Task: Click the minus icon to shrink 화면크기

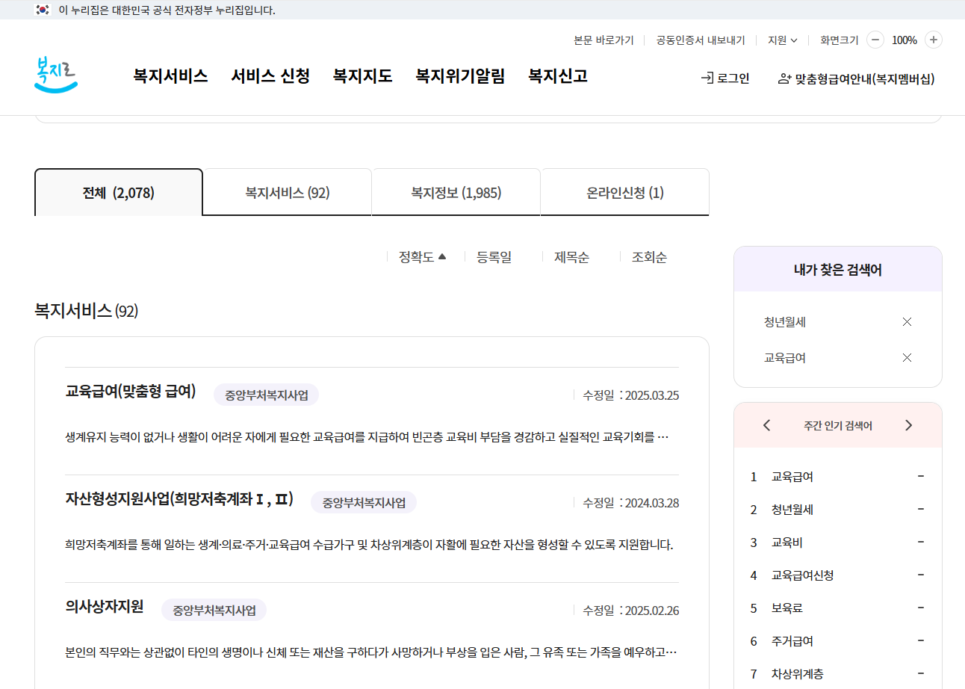Action: click(875, 40)
